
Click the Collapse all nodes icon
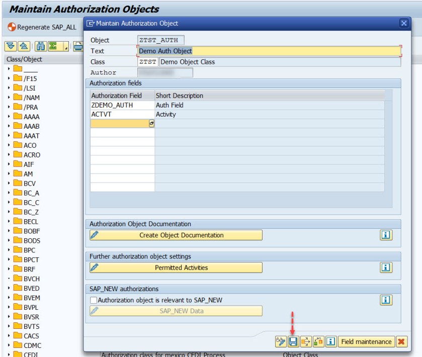23,47
